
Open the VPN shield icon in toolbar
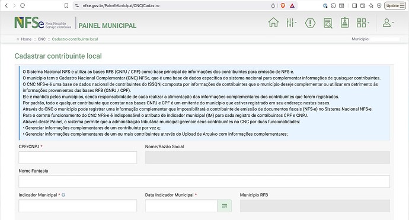(379, 5)
